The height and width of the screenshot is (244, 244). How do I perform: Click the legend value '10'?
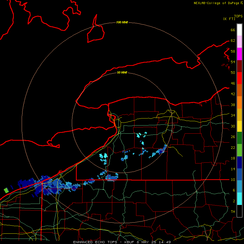[233, 180]
